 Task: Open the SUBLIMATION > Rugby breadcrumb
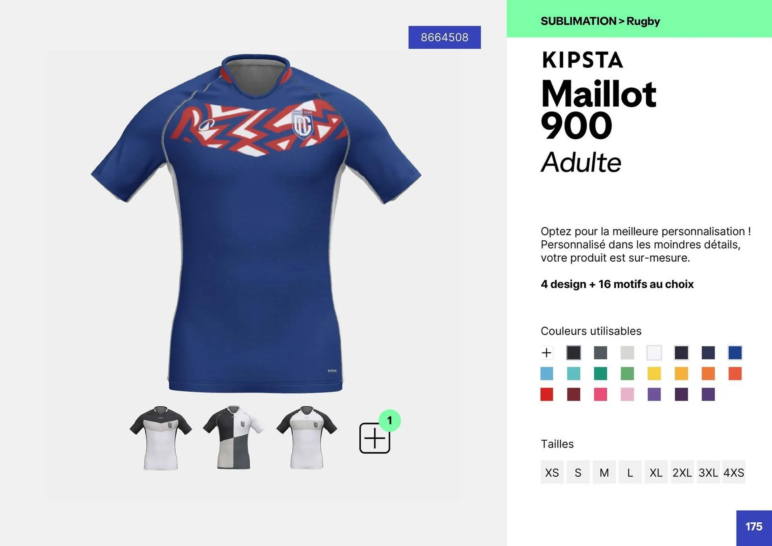pyautogui.click(x=600, y=21)
